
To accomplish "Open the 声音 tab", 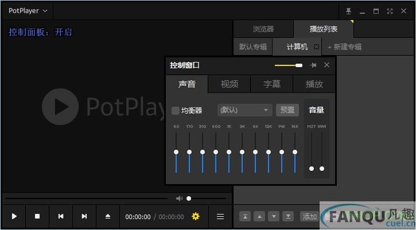I will pos(187,84).
